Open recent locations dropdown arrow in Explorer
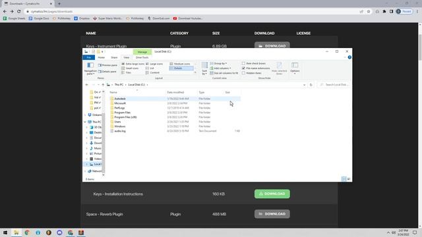 pos(98,85)
